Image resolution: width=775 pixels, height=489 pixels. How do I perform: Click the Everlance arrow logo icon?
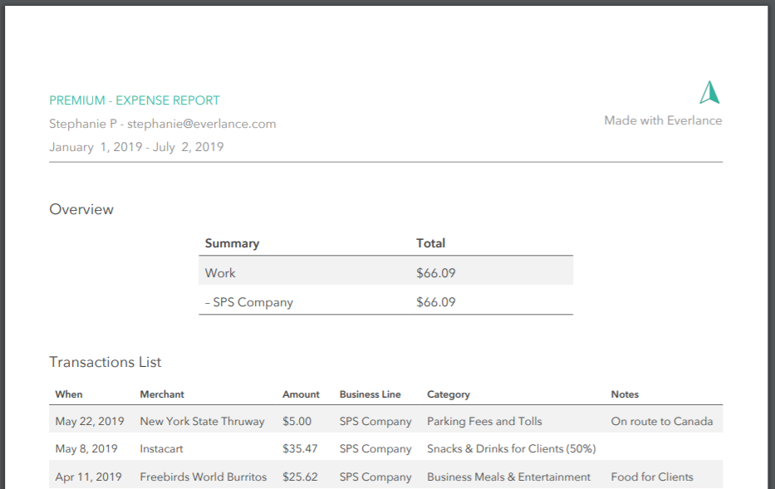(x=709, y=92)
